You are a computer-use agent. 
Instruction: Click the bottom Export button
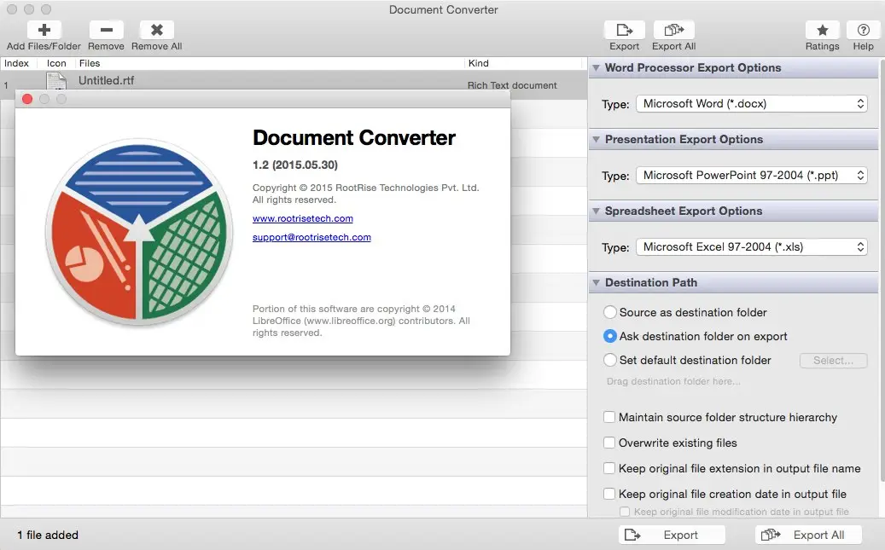coord(672,535)
